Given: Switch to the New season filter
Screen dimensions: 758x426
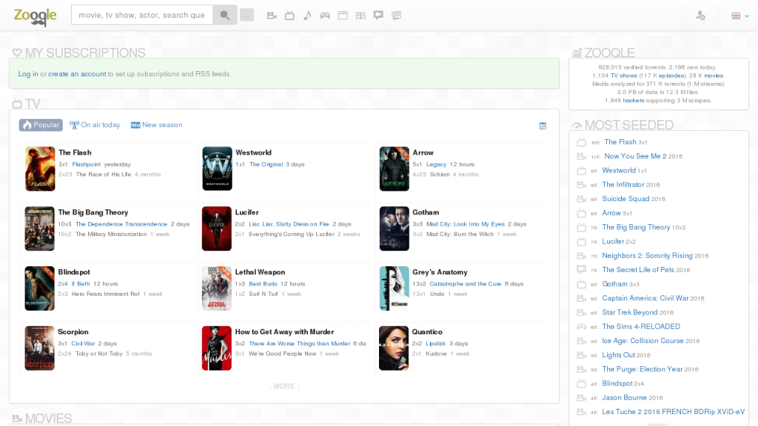Looking at the screenshot, I should pos(156,124).
